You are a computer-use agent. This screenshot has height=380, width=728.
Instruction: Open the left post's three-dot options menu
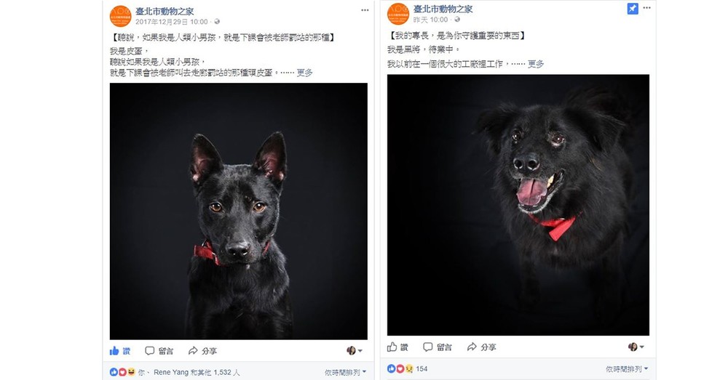pos(365,10)
